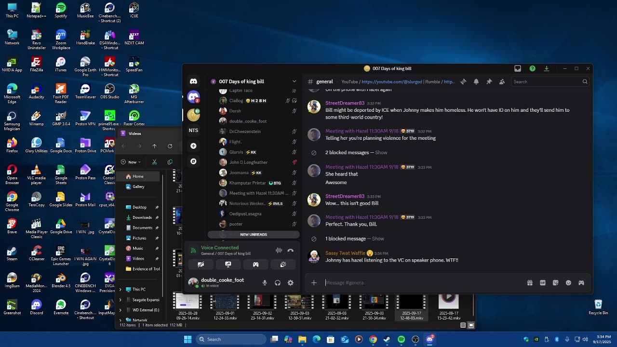
Task: Click the Discord channel Search box
Action: tap(550, 81)
